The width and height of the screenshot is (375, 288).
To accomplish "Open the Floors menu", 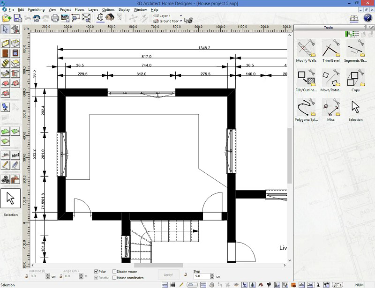I will 80,9.
